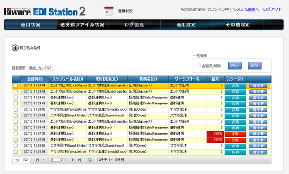Open 操作 menu for row 14:03:08

(258, 152)
